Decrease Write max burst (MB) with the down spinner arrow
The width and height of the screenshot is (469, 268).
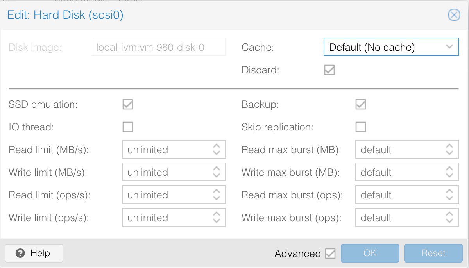click(449, 176)
